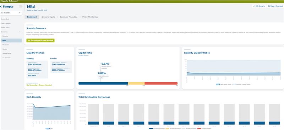Open Daily Liquidity in the sidebar
The image size is (284, 130).
(6, 23)
